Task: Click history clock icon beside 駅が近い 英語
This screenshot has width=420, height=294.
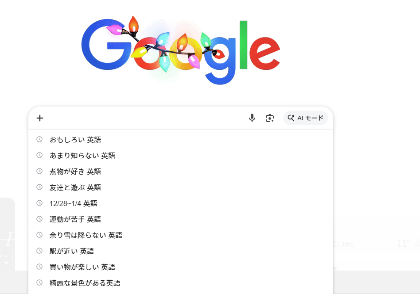Action: click(x=39, y=251)
